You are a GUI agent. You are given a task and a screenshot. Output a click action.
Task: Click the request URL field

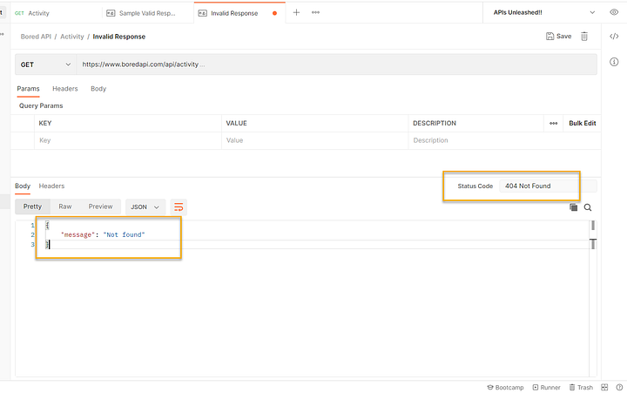click(337, 64)
